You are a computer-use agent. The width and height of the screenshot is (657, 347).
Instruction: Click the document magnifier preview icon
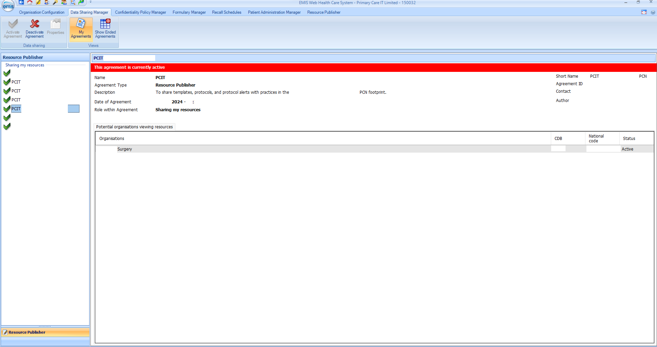point(73,2)
